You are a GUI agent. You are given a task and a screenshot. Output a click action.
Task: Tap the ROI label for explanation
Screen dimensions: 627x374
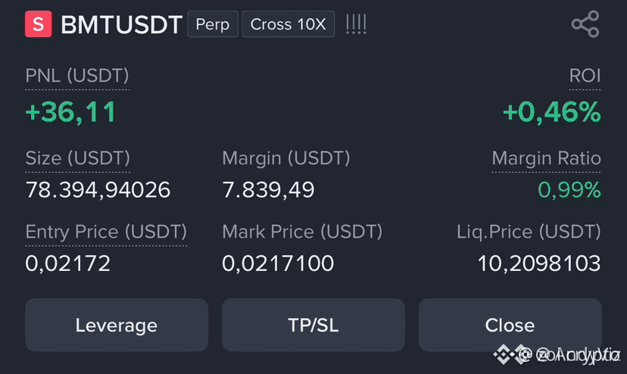585,76
